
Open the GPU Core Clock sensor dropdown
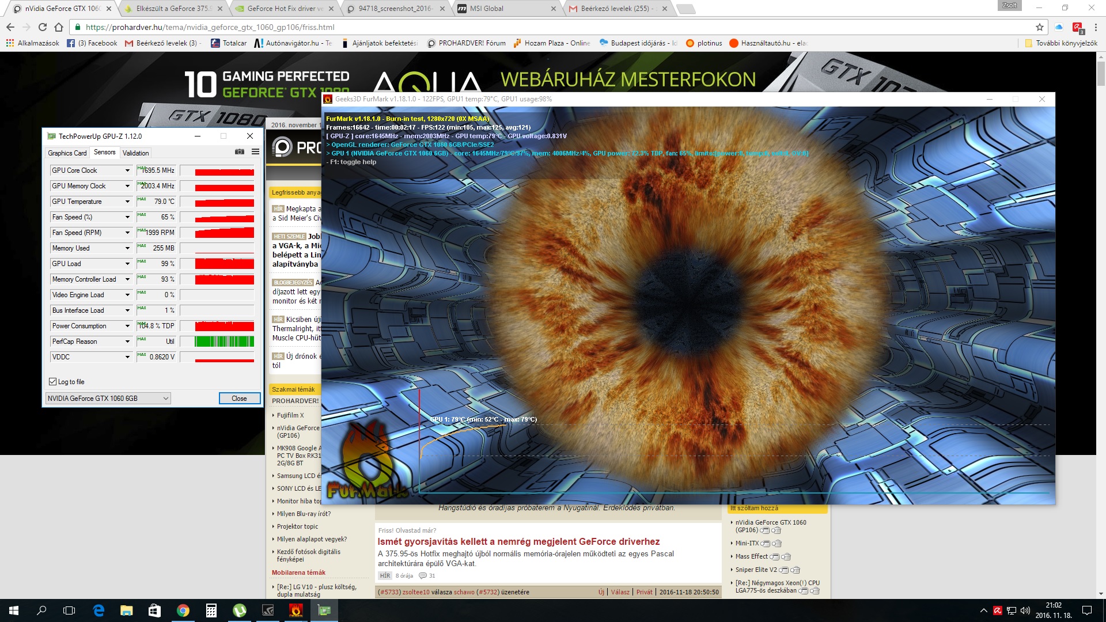127,170
